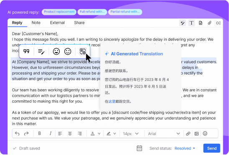
Task: Choose Product replacement AI reply
Action: point(59,12)
